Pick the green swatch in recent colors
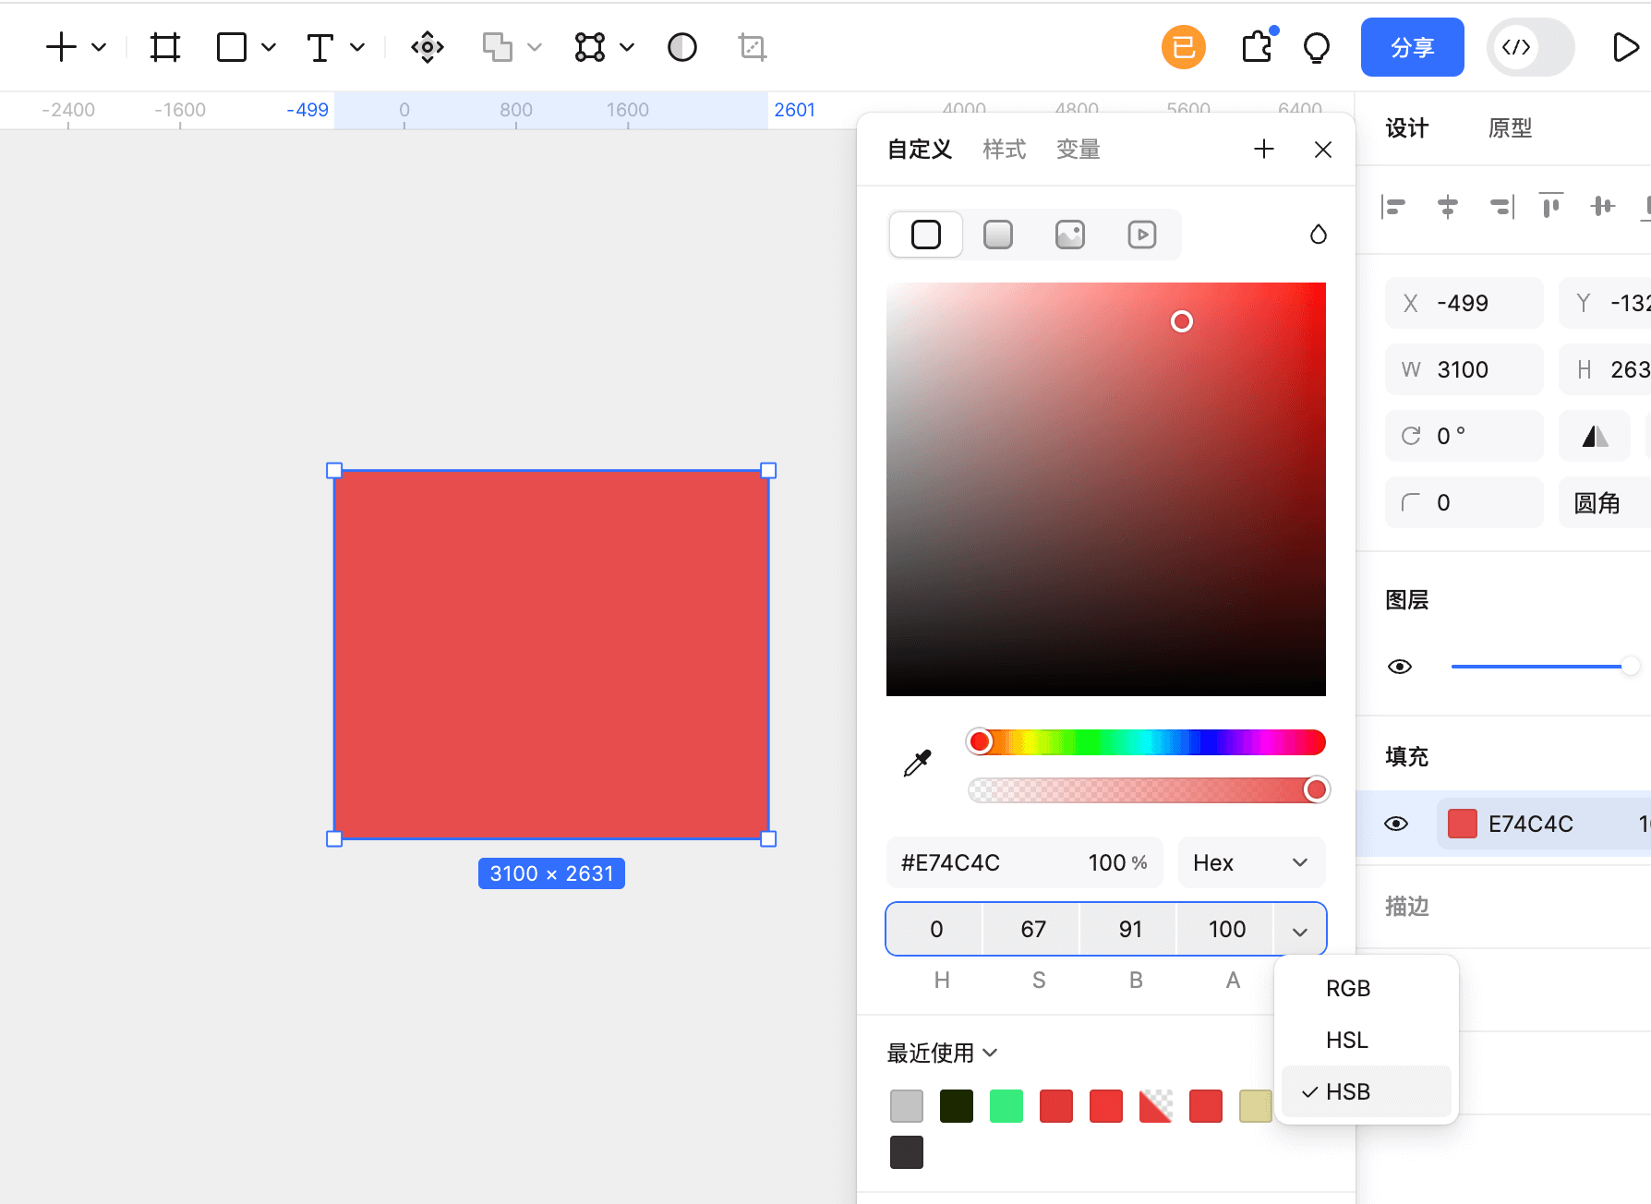The height and width of the screenshot is (1204, 1651). coord(1006,1106)
